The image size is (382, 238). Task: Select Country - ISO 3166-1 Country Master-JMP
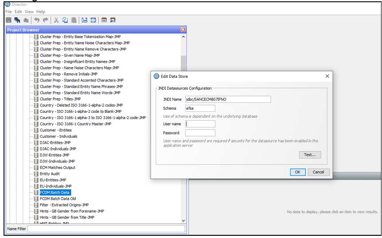click(75, 124)
